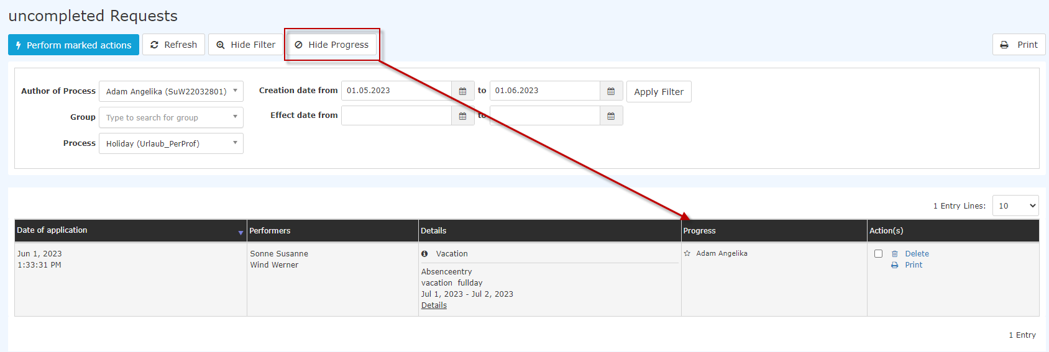The width and height of the screenshot is (1049, 352).
Task: Open calendar for Creation date to
Action: 612,91
